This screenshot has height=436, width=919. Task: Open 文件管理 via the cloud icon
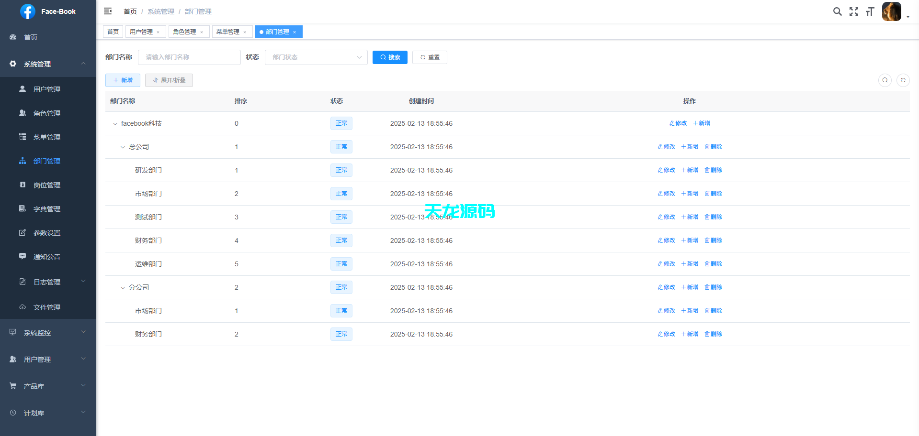(46, 307)
